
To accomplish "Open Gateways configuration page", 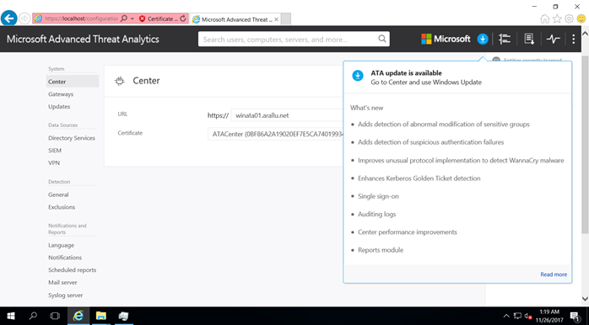I will (61, 94).
